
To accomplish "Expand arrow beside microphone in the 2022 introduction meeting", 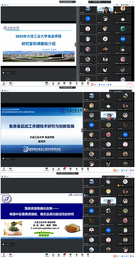I will point(7,83).
